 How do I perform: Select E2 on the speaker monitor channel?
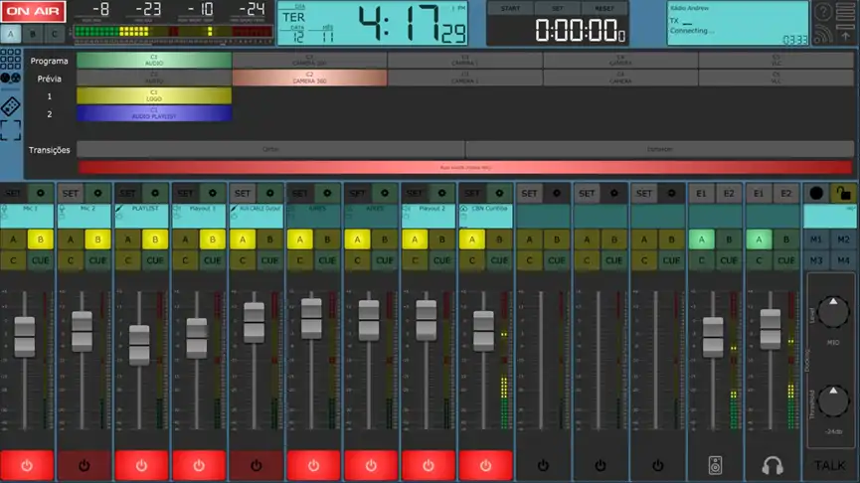coord(729,193)
